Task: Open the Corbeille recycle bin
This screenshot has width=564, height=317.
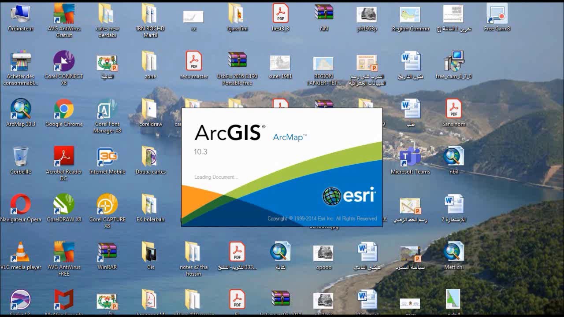Action: [20, 157]
